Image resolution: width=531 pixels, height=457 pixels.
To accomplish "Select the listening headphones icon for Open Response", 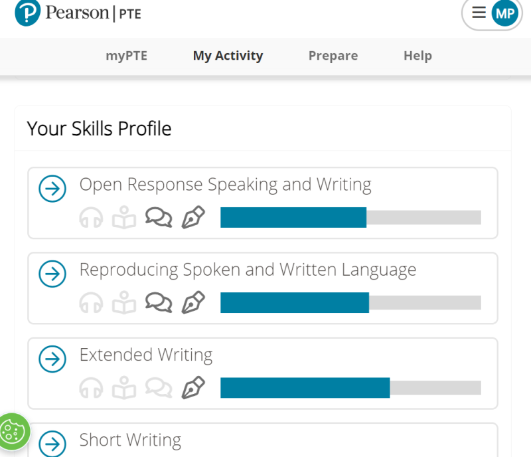I will pos(91,217).
